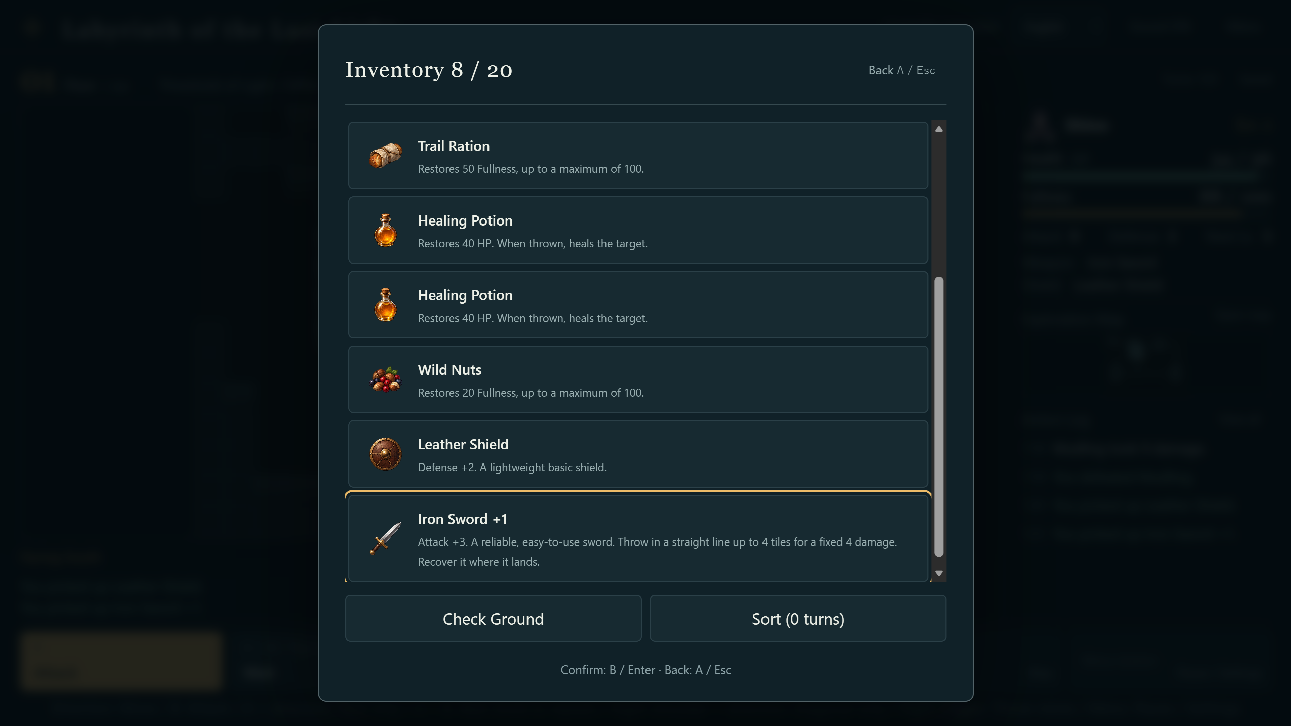1291x726 pixels.
Task: Select the Trail Ration item name
Action: (454, 146)
